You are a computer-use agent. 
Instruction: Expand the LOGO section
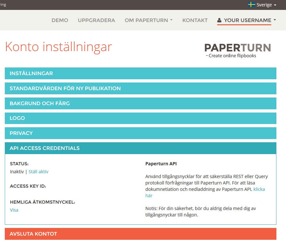click(141, 118)
